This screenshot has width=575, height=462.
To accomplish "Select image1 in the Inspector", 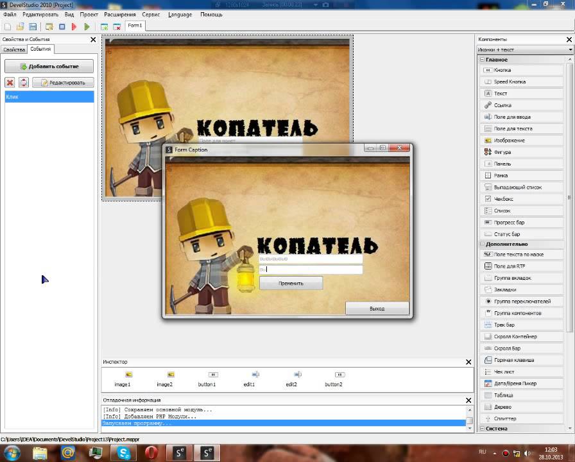I will [123, 379].
